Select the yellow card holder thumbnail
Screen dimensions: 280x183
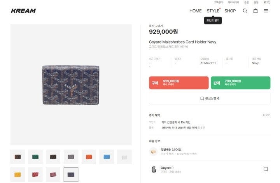(17, 174)
